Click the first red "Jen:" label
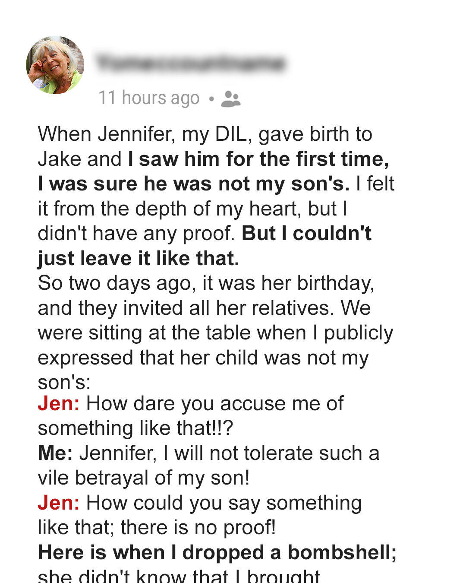The height and width of the screenshot is (583, 466). [59, 403]
